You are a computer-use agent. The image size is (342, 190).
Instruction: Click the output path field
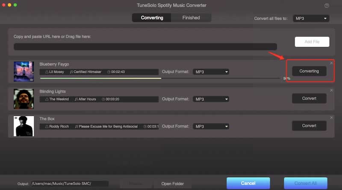click(70, 184)
